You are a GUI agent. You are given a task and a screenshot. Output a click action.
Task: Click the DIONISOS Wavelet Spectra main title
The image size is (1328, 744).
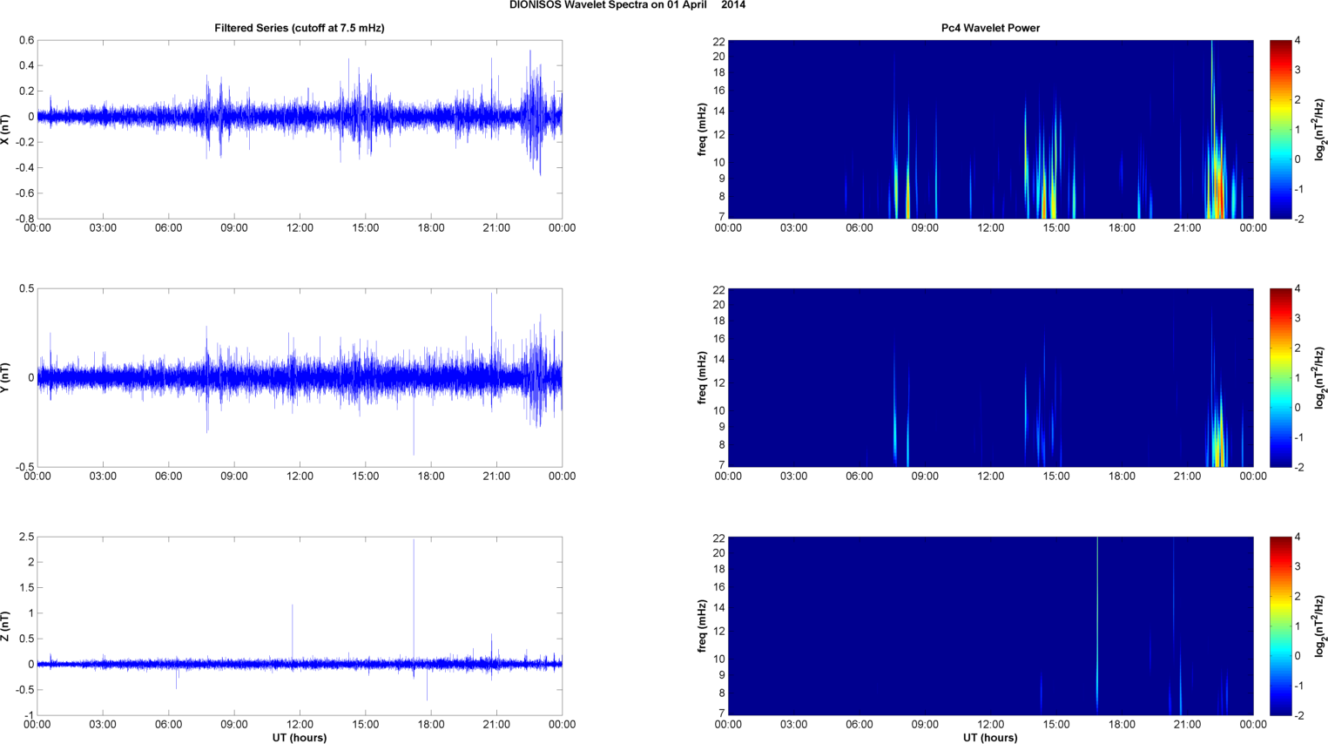point(627,5)
